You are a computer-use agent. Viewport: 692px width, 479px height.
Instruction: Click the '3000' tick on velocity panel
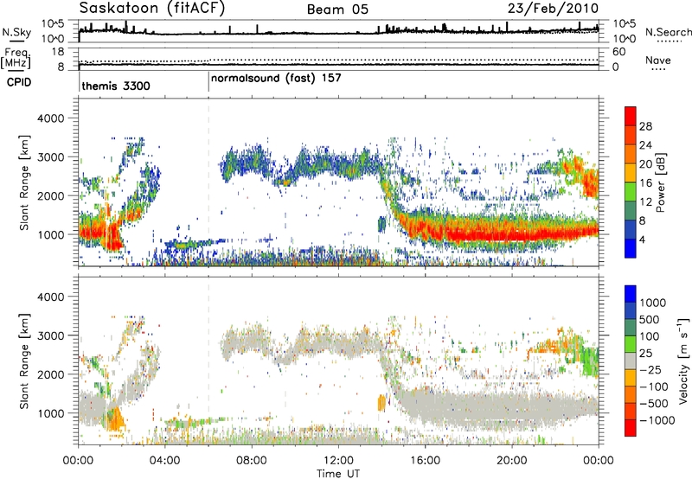(50, 335)
